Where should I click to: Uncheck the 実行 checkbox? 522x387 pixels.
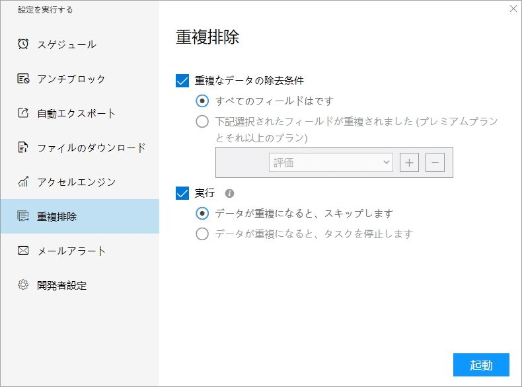(183, 193)
